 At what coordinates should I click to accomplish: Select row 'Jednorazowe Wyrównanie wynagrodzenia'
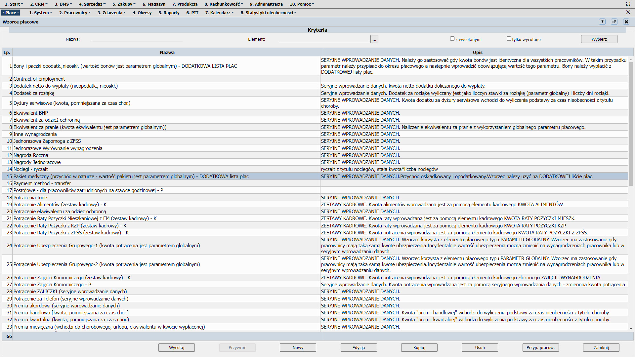pos(315,148)
